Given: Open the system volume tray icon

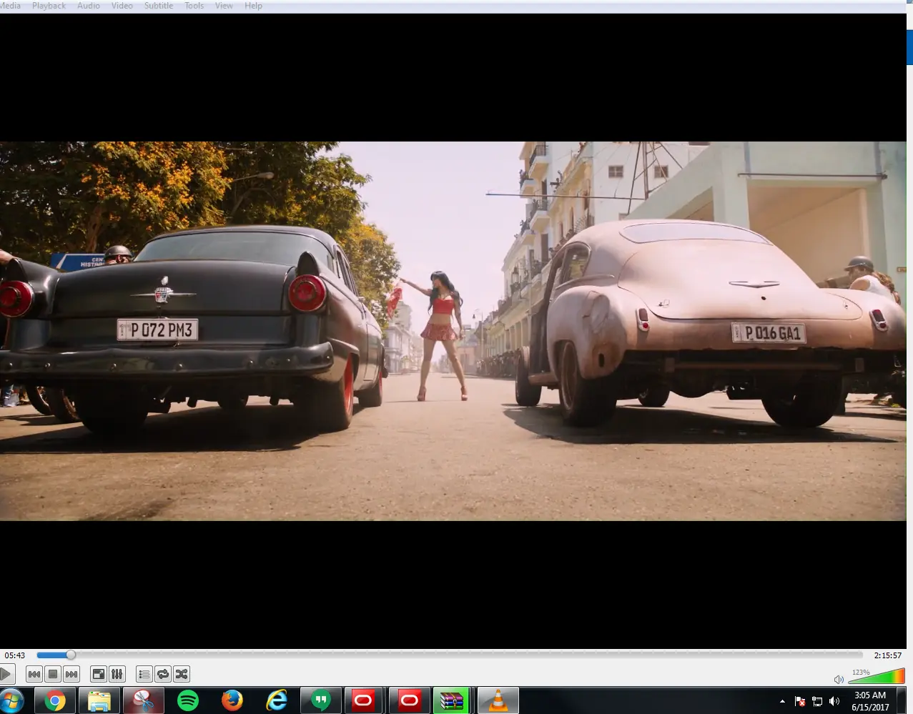Looking at the screenshot, I should (834, 701).
